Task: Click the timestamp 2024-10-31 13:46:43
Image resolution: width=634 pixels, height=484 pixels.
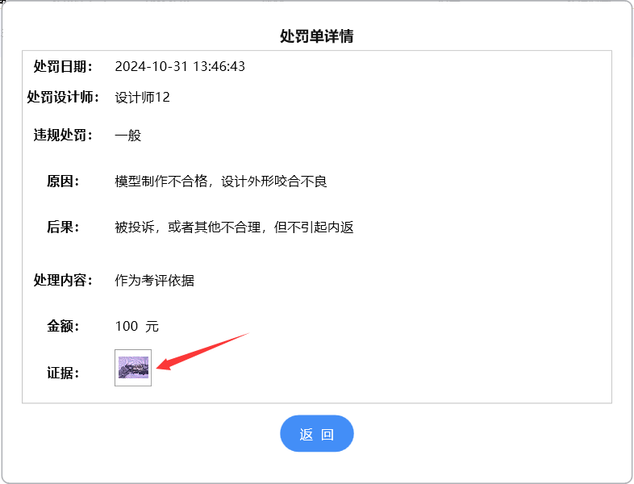Action: [x=180, y=66]
